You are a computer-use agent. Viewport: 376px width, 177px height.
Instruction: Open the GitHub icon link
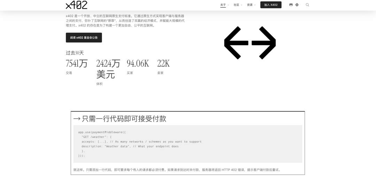[291, 5]
